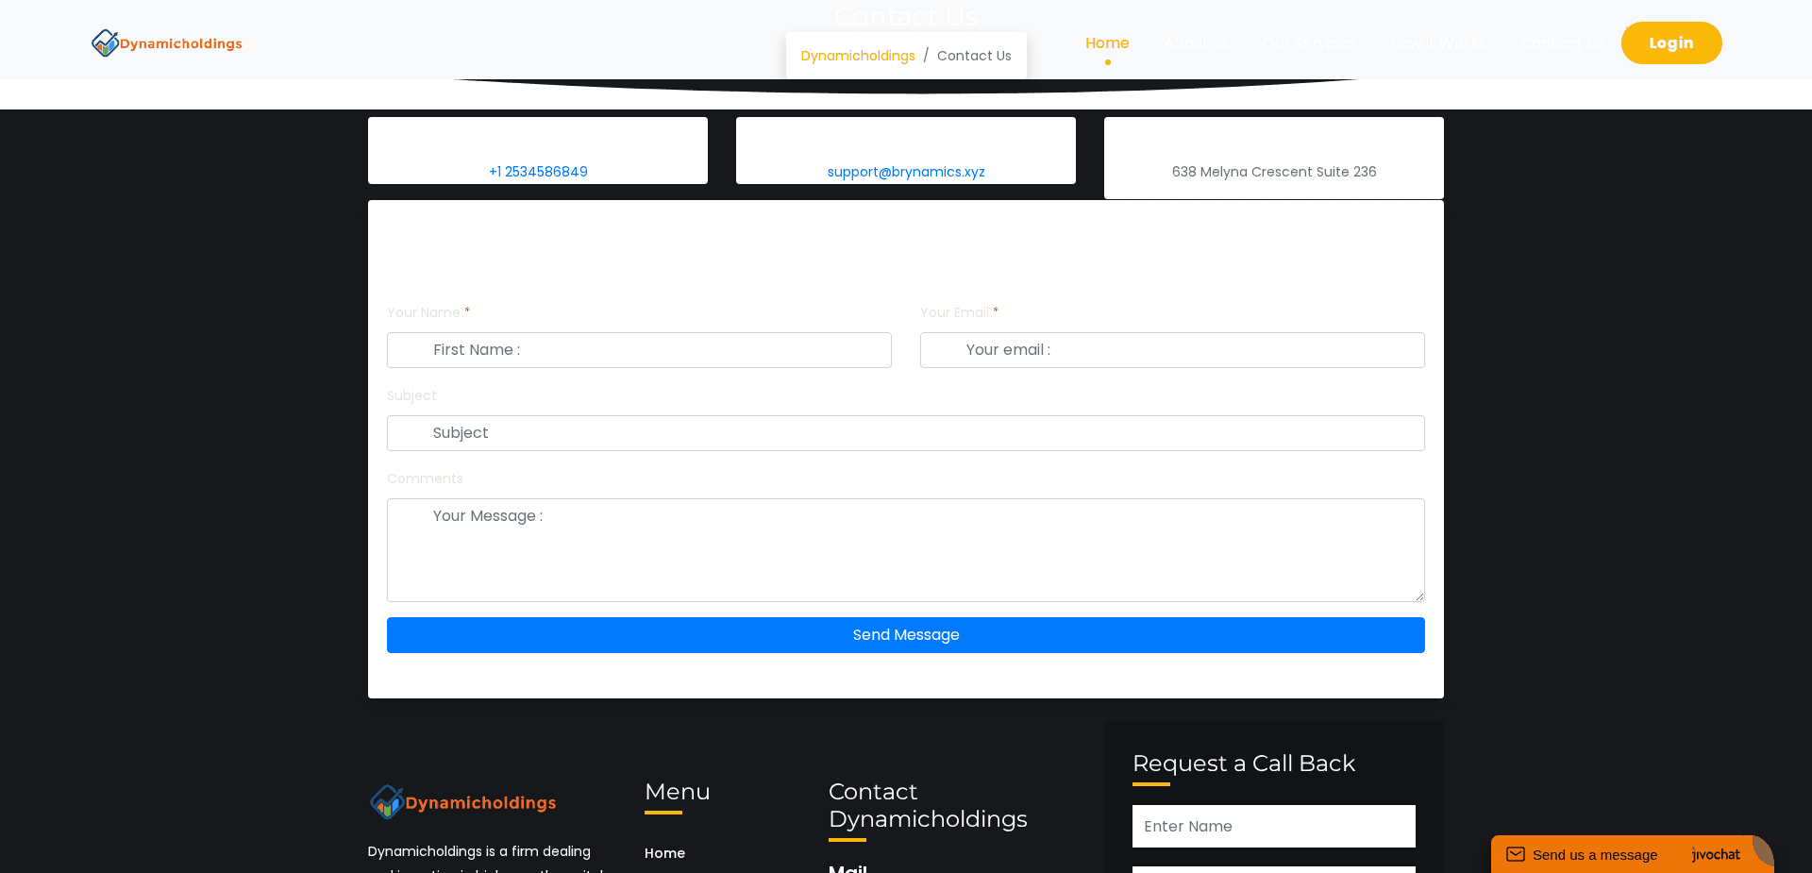Image resolution: width=1812 pixels, height=873 pixels.
Task: Click the Dynamicholdings breadcrumb link
Action: pyautogui.click(x=857, y=56)
